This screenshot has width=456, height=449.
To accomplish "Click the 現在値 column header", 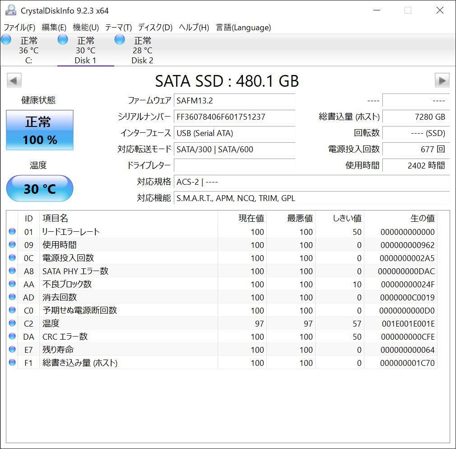I will 242,218.
